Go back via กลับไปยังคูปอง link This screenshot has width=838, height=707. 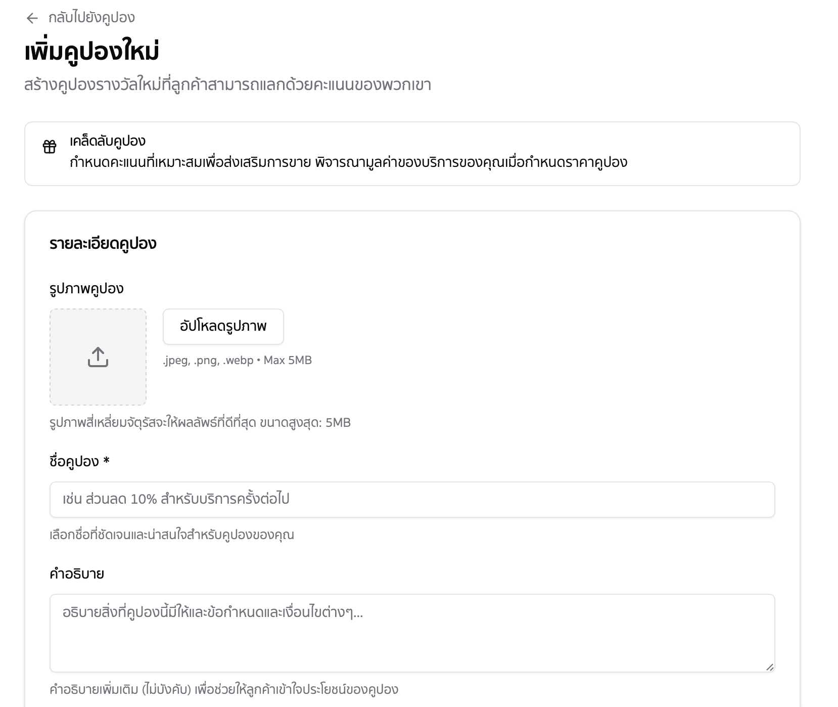pos(91,18)
